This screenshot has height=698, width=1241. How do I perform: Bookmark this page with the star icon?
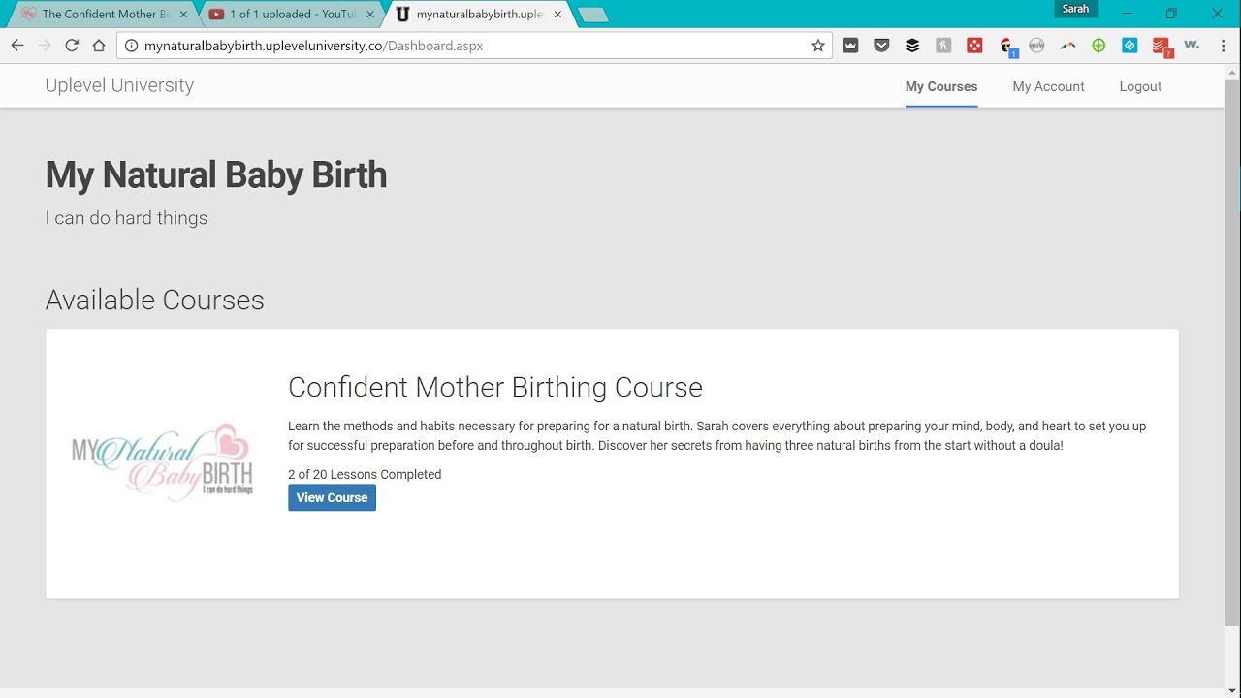click(818, 46)
